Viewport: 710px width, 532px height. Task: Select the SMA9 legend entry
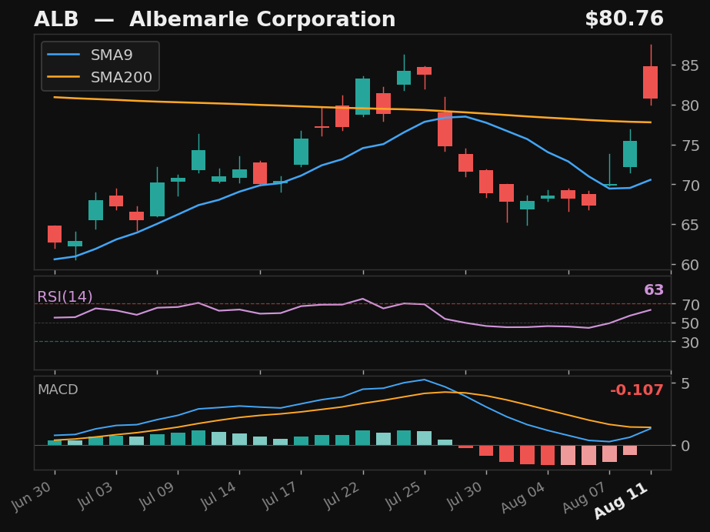pyautogui.click(x=90, y=55)
